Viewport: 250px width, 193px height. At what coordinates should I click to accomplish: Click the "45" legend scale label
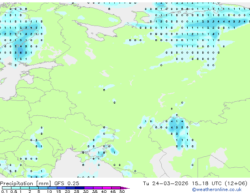[113, 191]
